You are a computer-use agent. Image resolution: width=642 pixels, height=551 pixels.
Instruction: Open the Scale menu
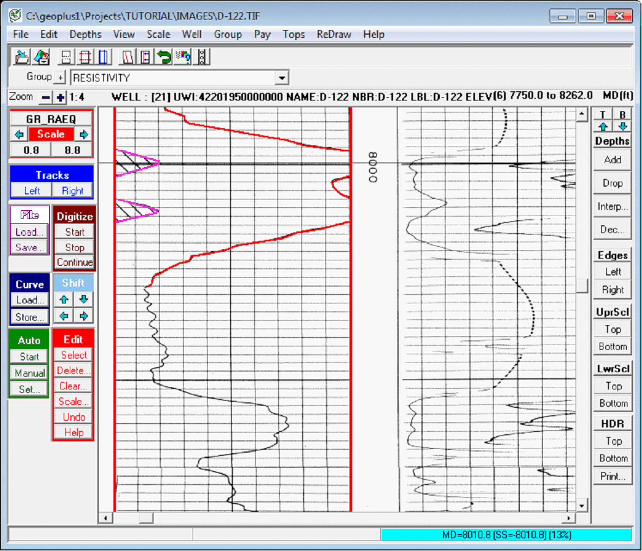point(158,34)
